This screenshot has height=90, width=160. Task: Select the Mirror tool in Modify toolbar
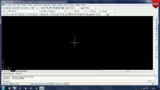click(156, 24)
